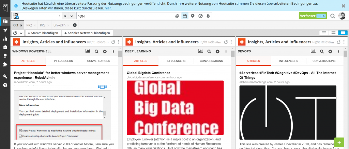
Task: Expand the social profile picker dropdown
Action: (x=72, y=16)
